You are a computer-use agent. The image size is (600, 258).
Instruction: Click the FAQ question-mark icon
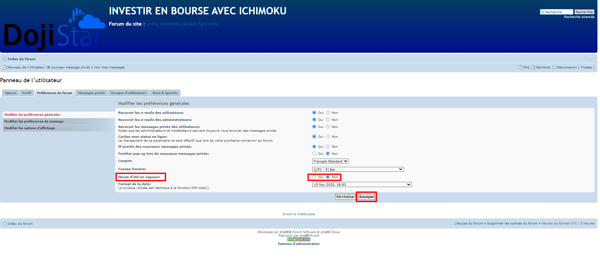tap(521, 67)
